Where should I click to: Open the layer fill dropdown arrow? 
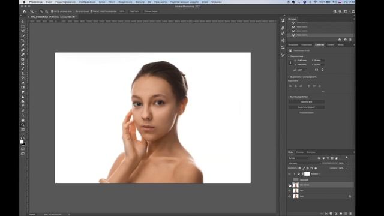[x=346, y=168]
